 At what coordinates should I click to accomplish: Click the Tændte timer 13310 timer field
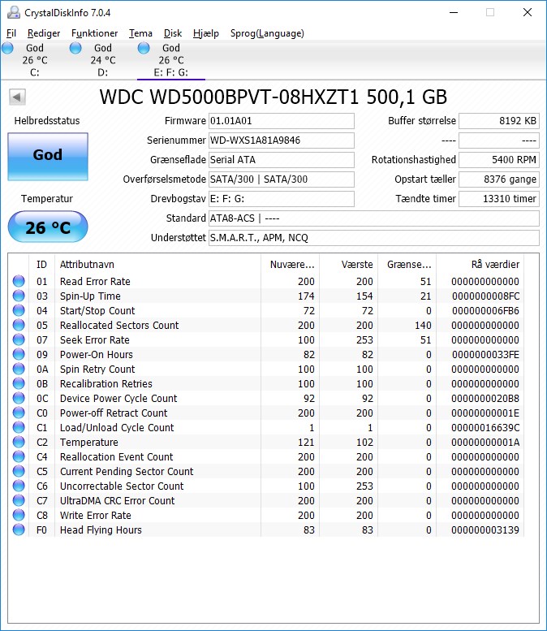click(x=499, y=199)
